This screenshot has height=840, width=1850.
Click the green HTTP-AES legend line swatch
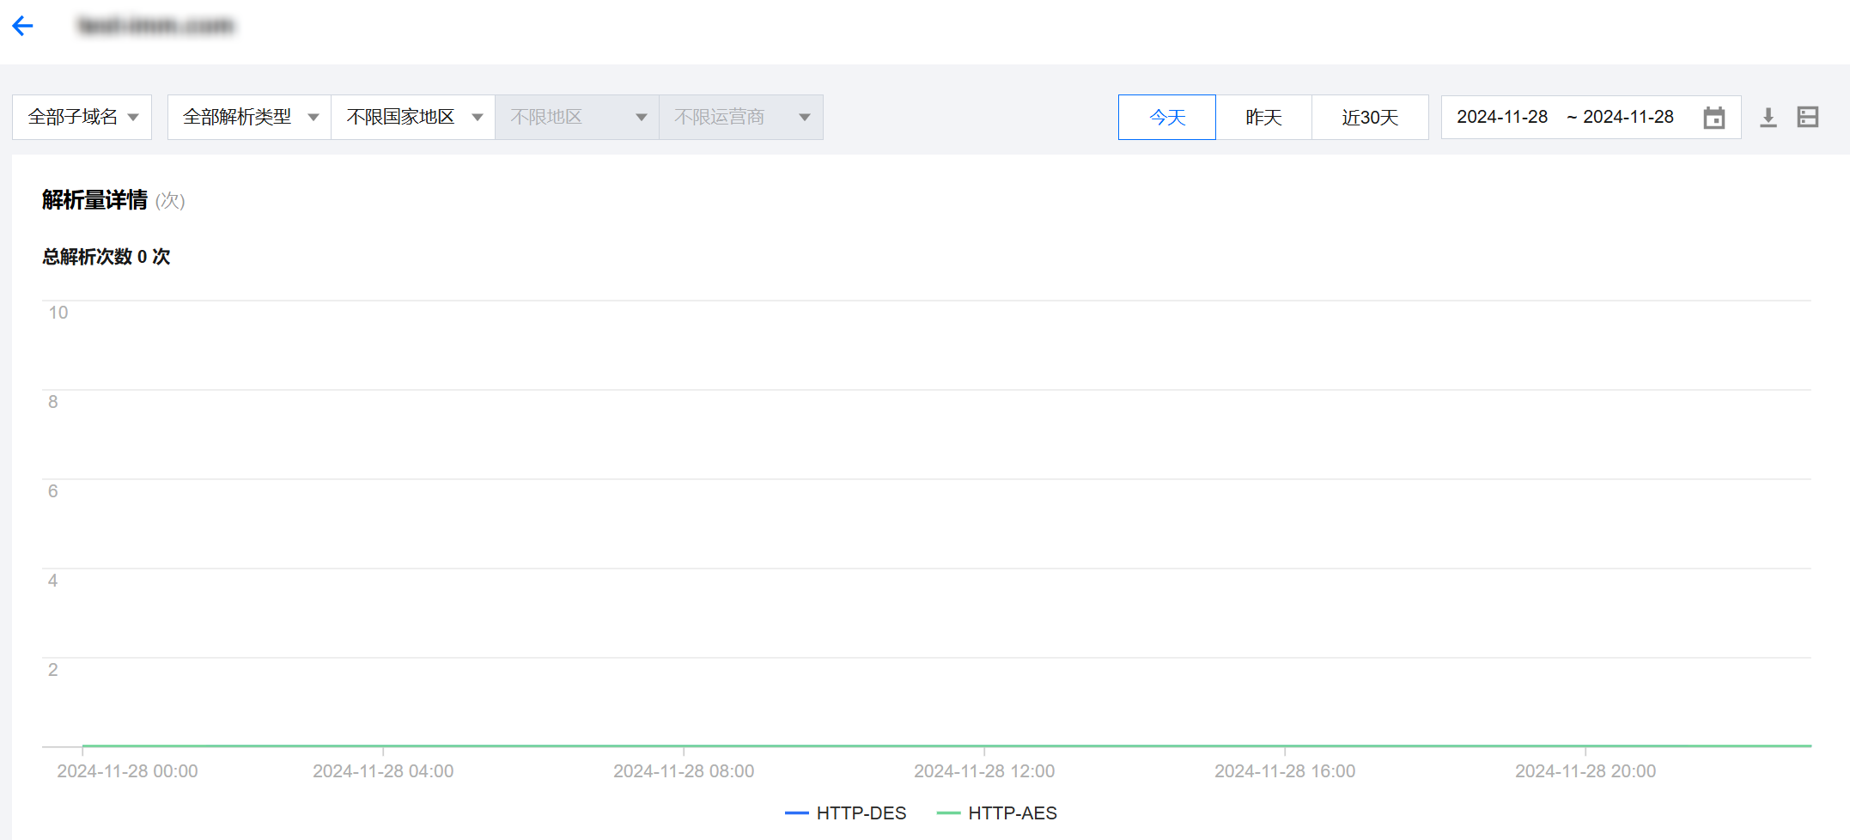948,813
